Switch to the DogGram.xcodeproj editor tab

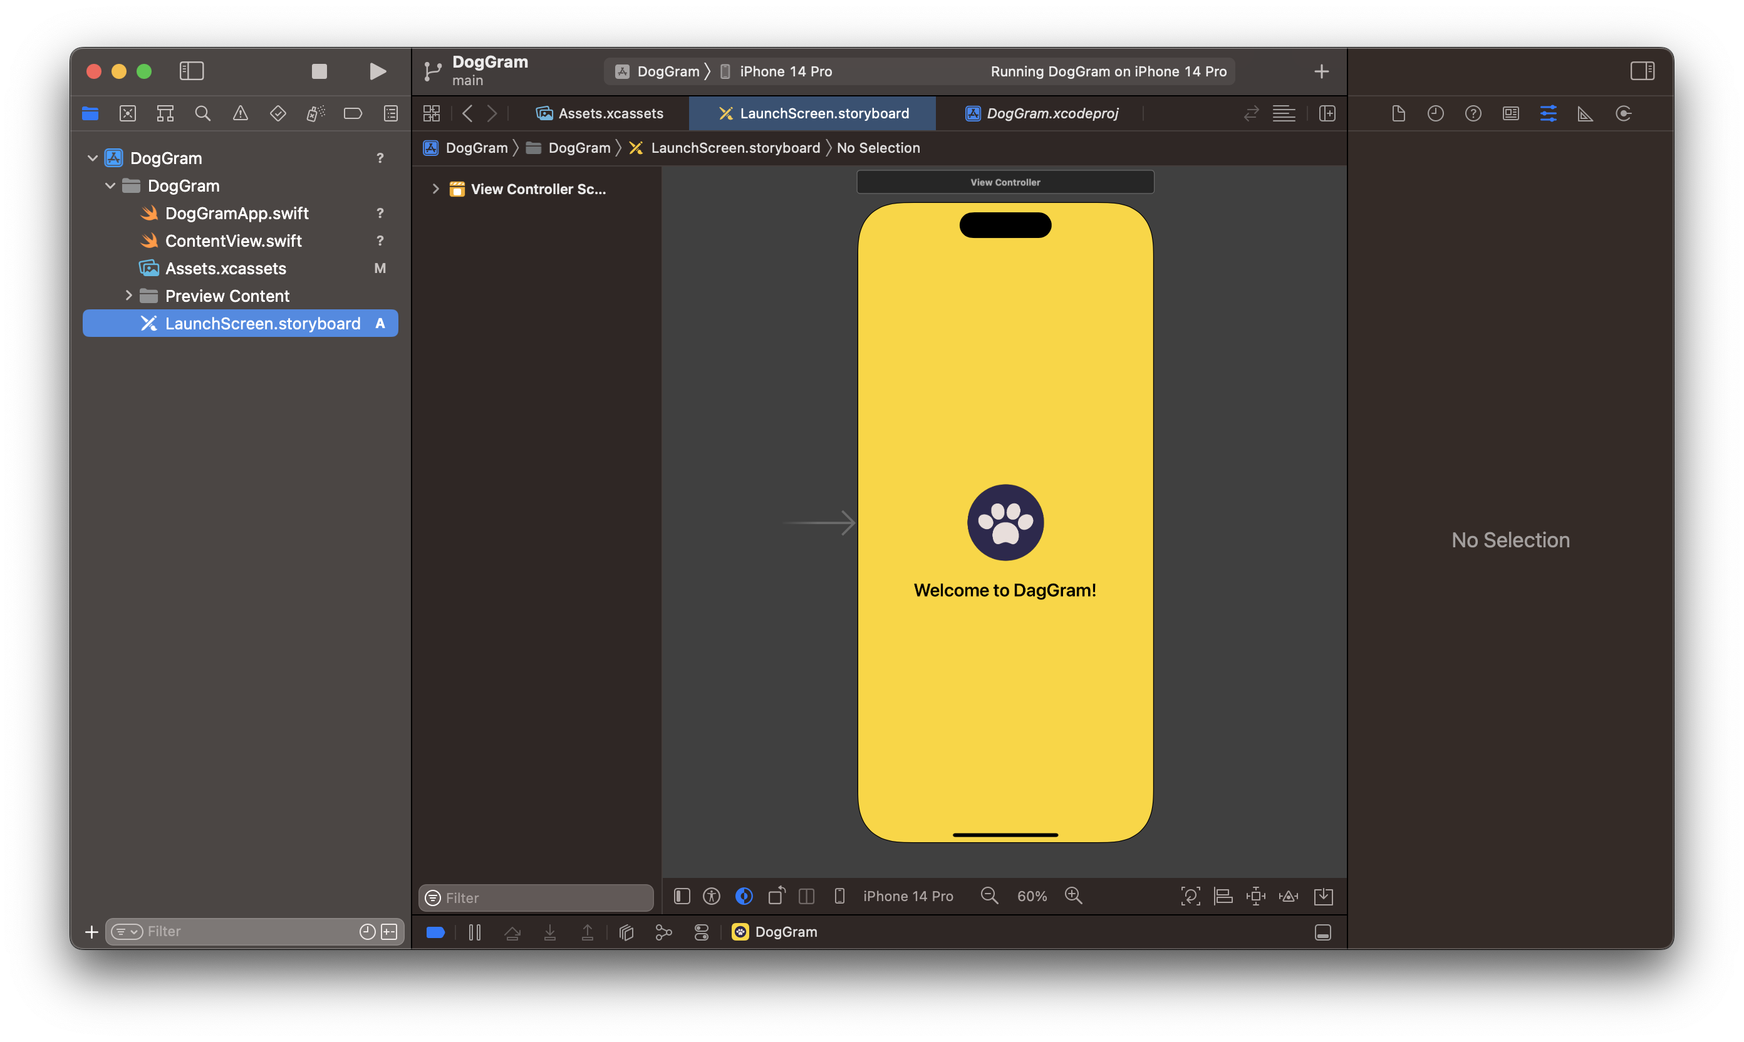coord(1042,113)
